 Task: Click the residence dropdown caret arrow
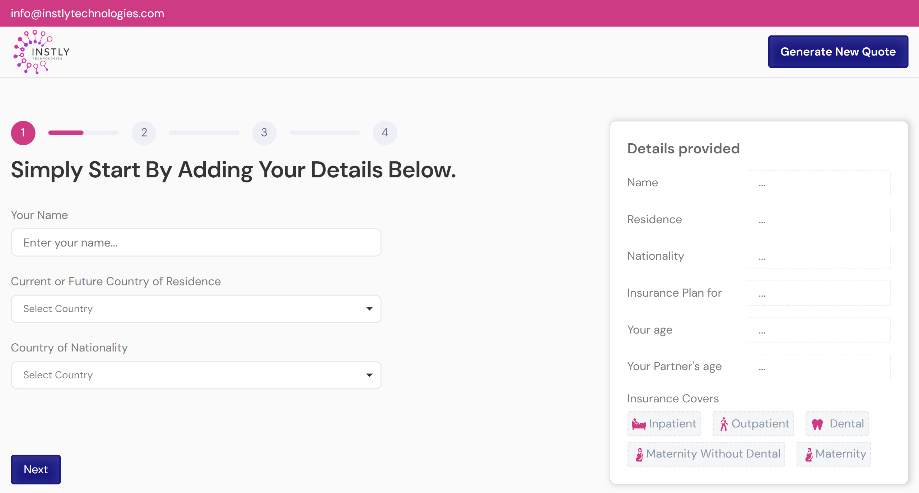[369, 309]
